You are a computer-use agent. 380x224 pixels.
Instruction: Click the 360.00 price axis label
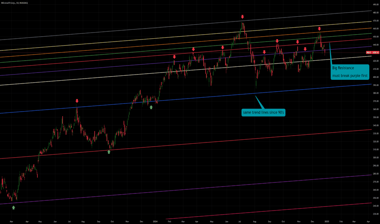376,109
